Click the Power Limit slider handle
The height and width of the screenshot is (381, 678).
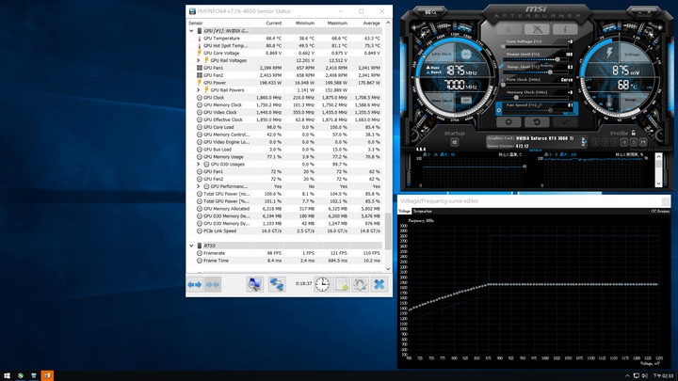(557, 59)
